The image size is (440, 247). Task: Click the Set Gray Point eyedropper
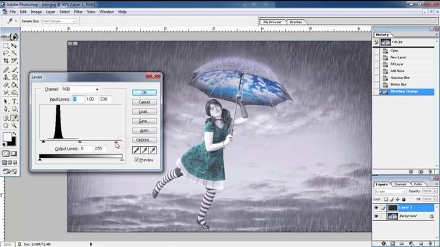[144, 150]
